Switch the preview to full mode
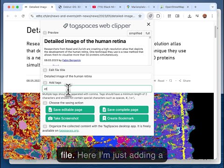Image resolution: width=224 pixels, height=168 pixels. point(147,33)
